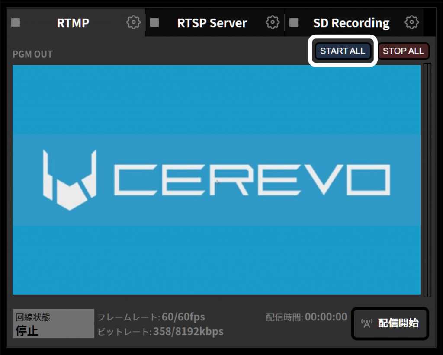Select the bitrate value 358/8192kbps
Image resolution: width=443 pixels, height=355 pixels.
(x=188, y=331)
